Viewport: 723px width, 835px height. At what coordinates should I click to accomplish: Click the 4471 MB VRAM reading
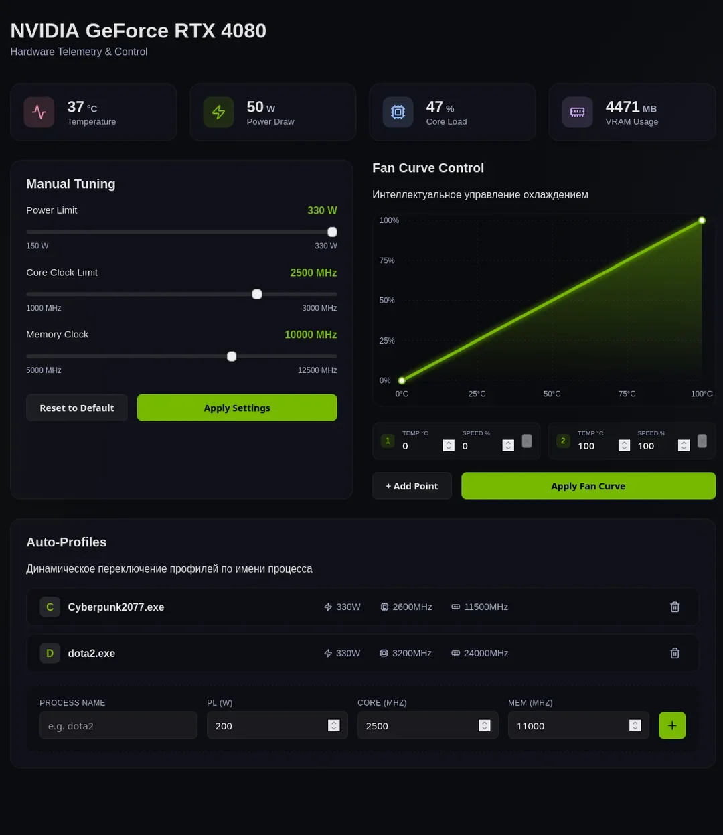coord(631,107)
